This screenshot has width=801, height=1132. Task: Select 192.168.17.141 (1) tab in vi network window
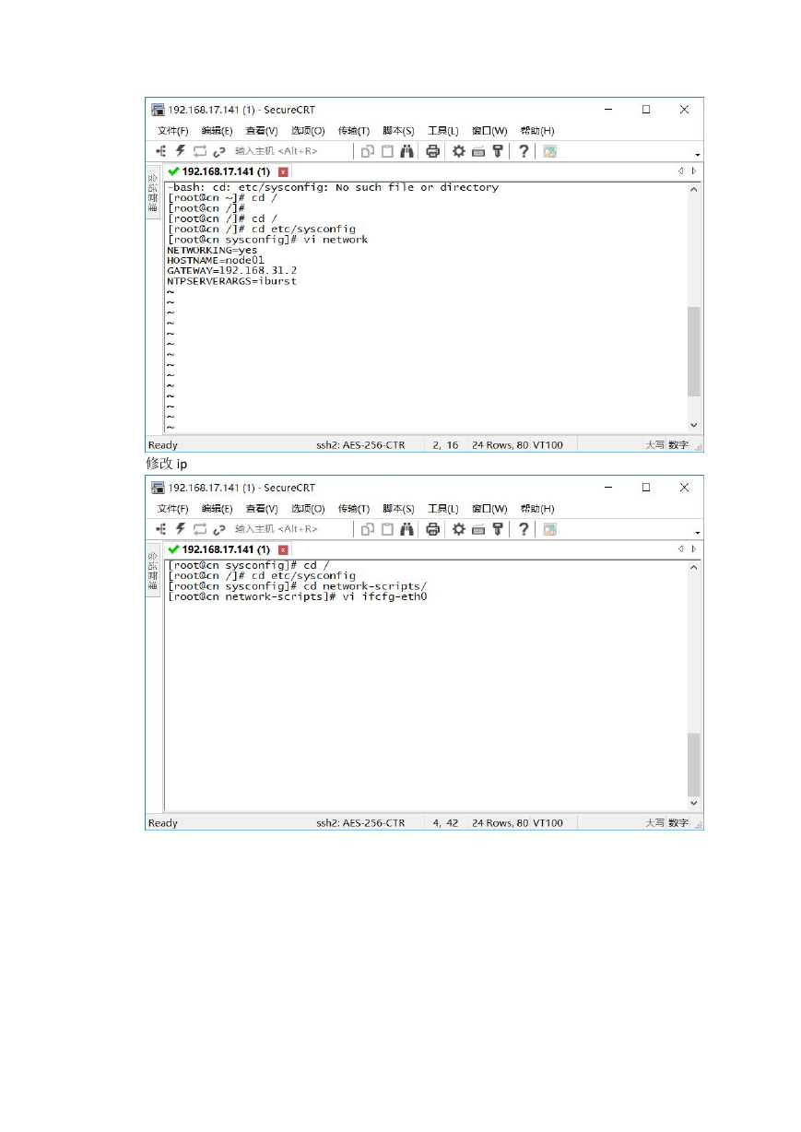(226, 171)
